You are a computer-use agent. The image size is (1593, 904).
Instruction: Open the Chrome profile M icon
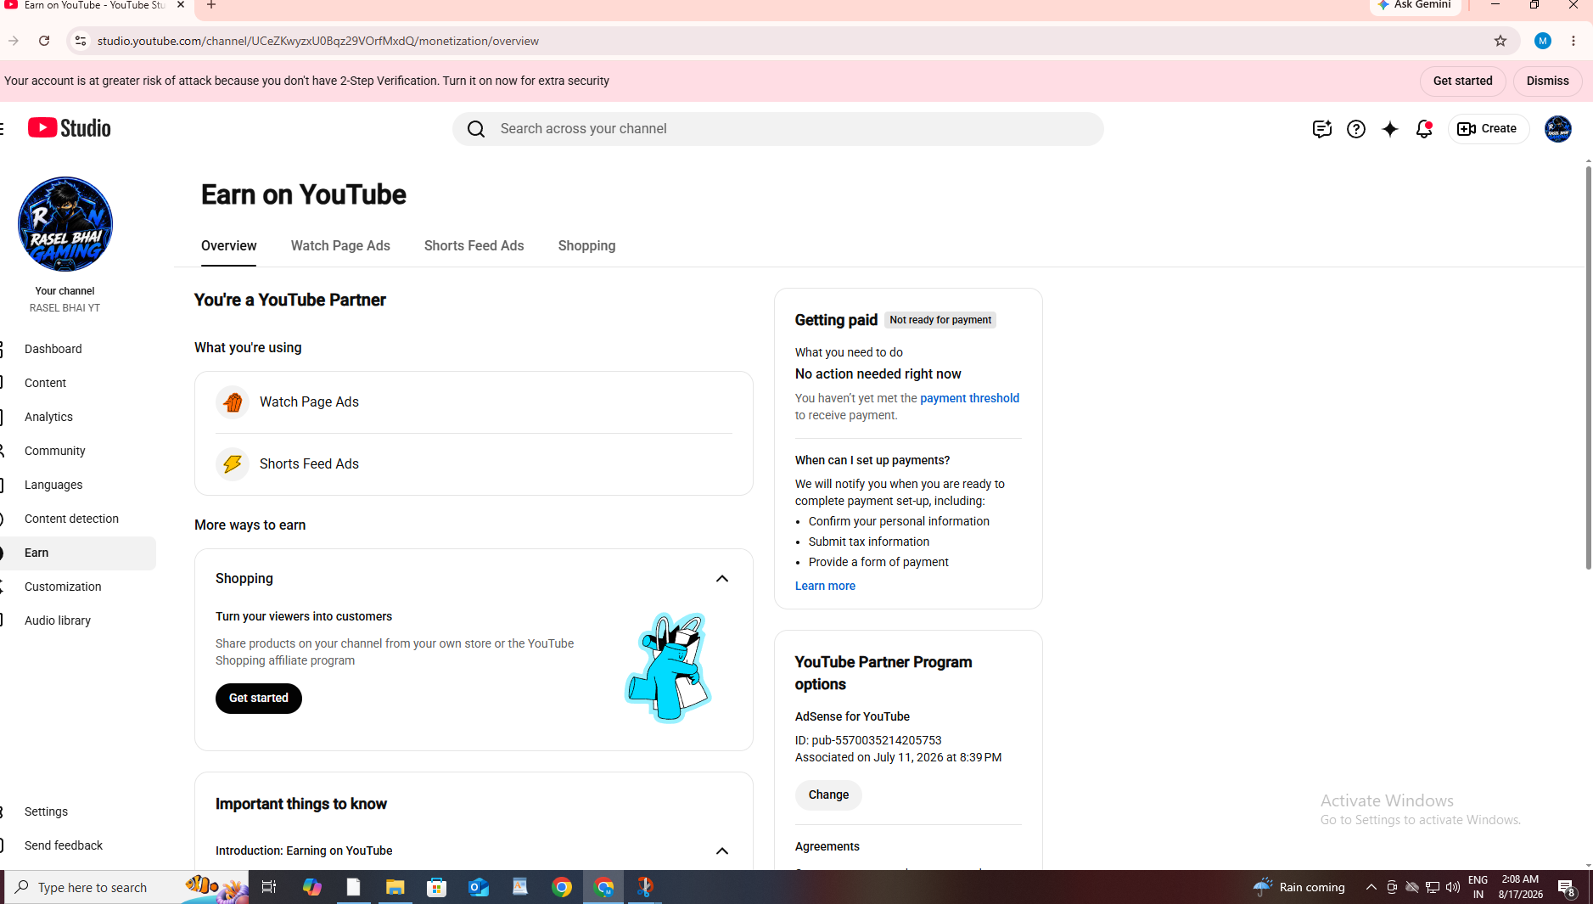point(1543,41)
